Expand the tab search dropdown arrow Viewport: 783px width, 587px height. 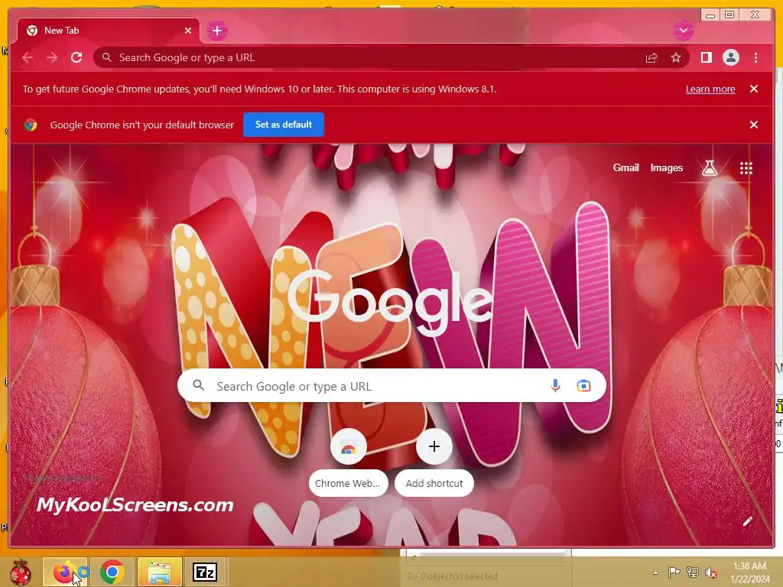pyautogui.click(x=683, y=31)
